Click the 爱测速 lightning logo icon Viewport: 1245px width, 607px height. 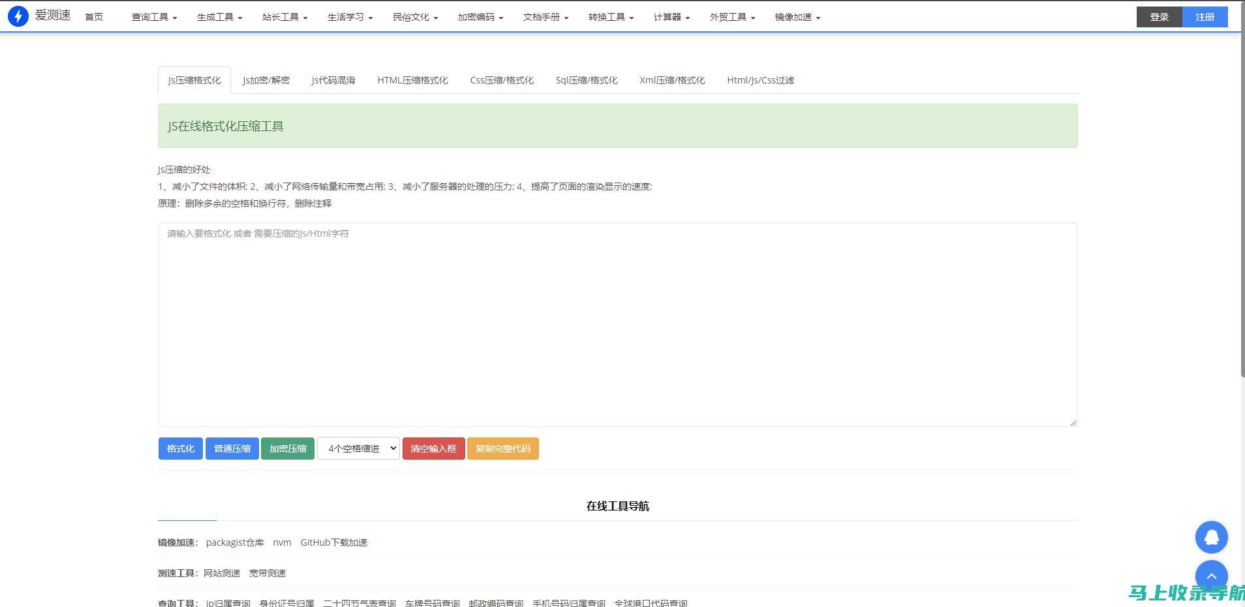coord(18,16)
